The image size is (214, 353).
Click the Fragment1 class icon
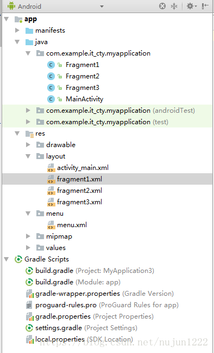(51, 65)
